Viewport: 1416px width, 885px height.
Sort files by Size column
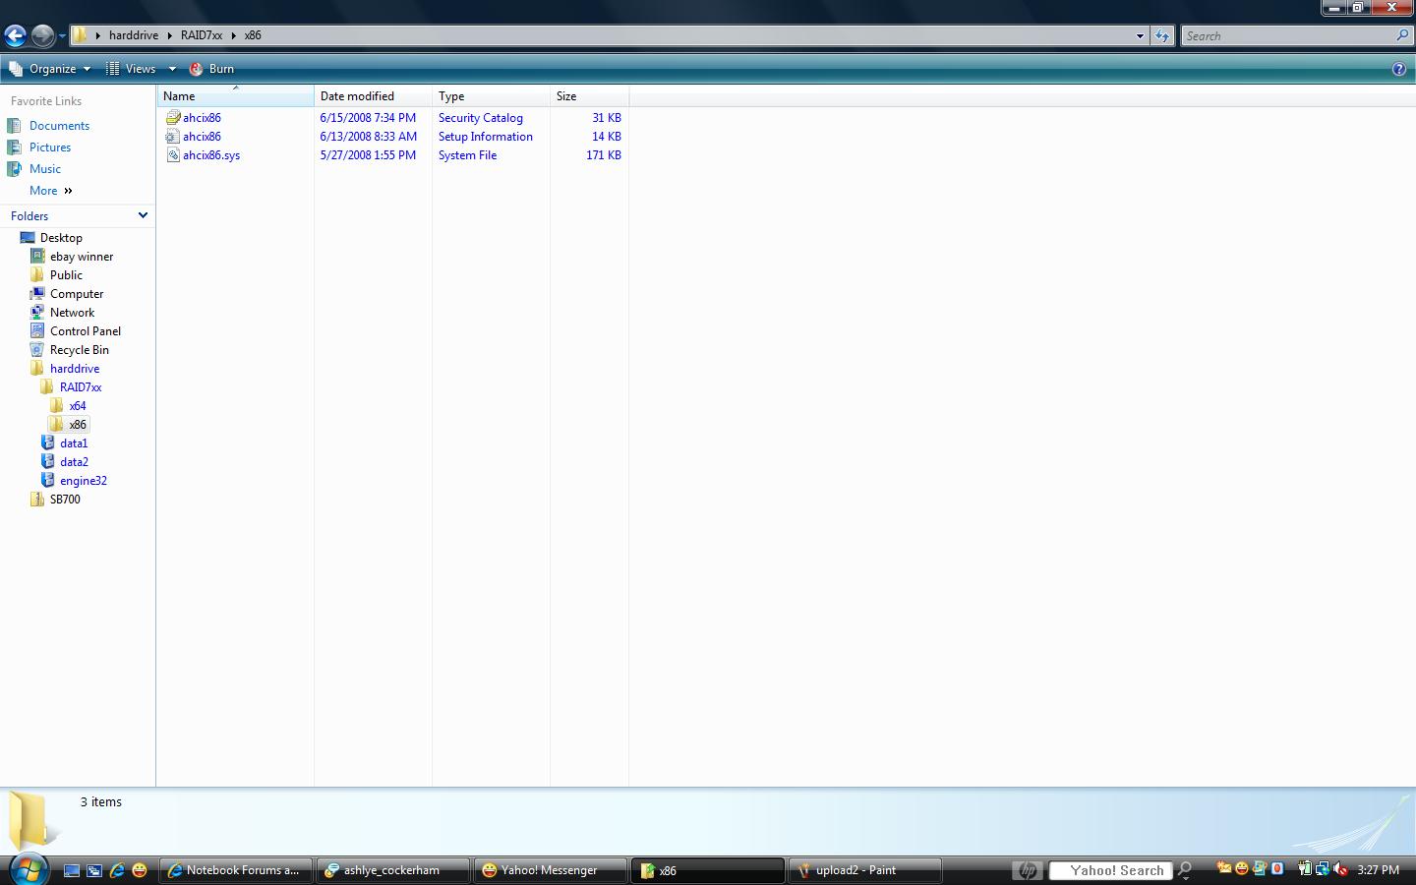point(590,96)
